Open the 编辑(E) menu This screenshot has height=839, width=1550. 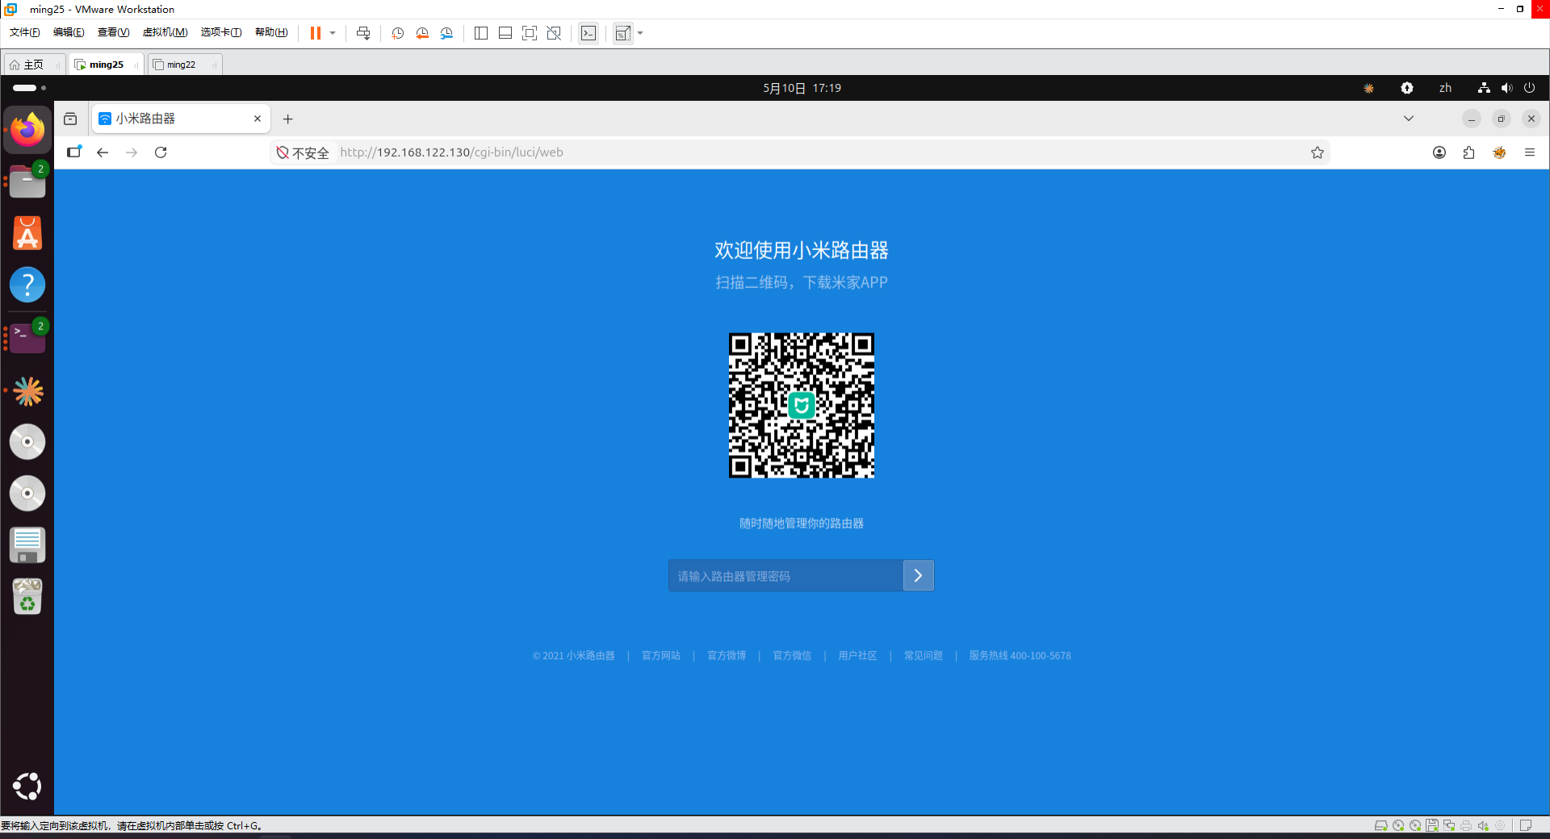[69, 32]
